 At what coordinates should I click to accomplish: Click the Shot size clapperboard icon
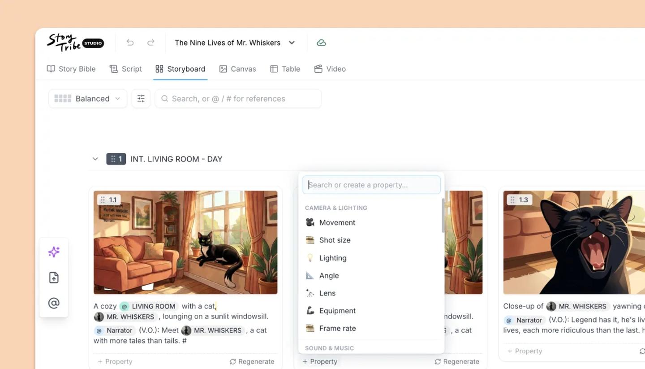point(310,240)
